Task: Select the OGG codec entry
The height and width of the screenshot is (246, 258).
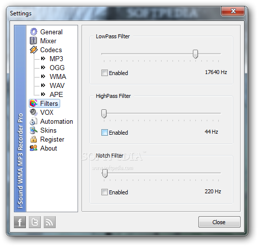Action: pos(57,68)
